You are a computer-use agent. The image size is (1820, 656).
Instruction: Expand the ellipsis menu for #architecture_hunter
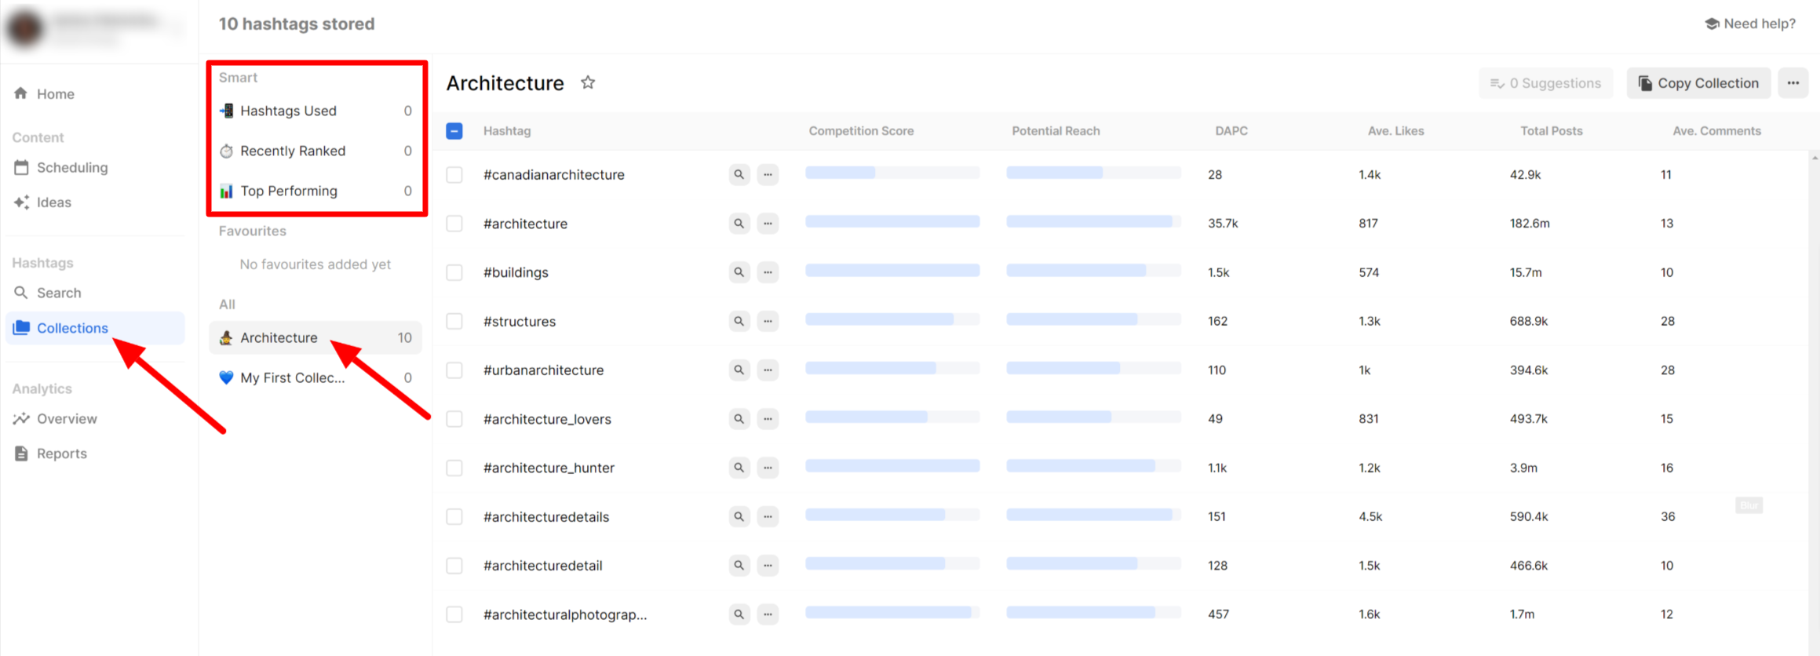tap(768, 468)
